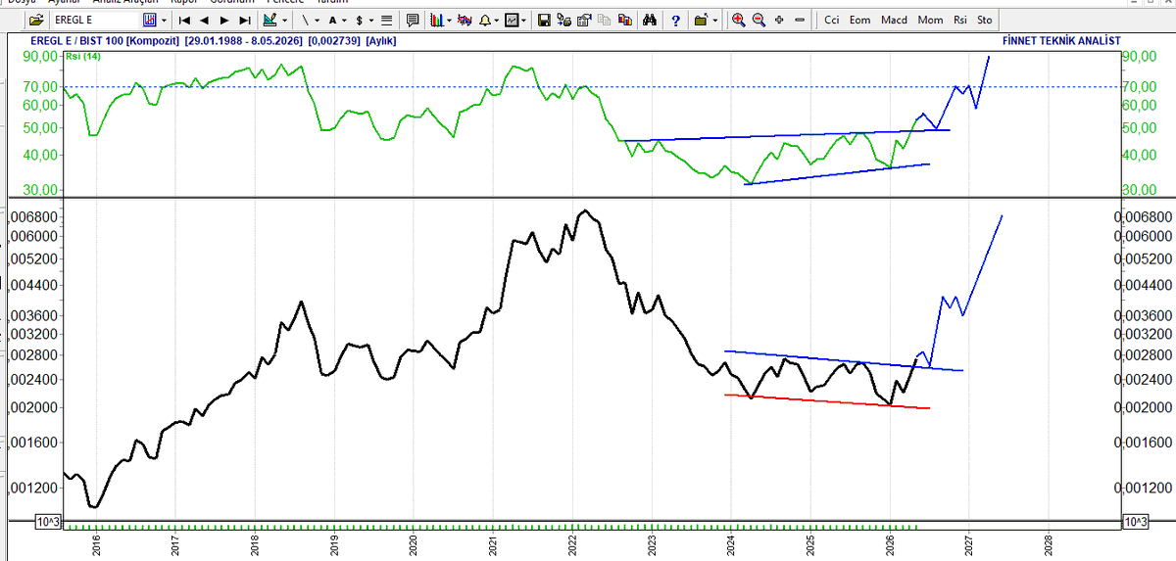Click the chart type icon beside symbol box
Image resolution: width=1176 pixels, height=561 pixels.
[149, 20]
